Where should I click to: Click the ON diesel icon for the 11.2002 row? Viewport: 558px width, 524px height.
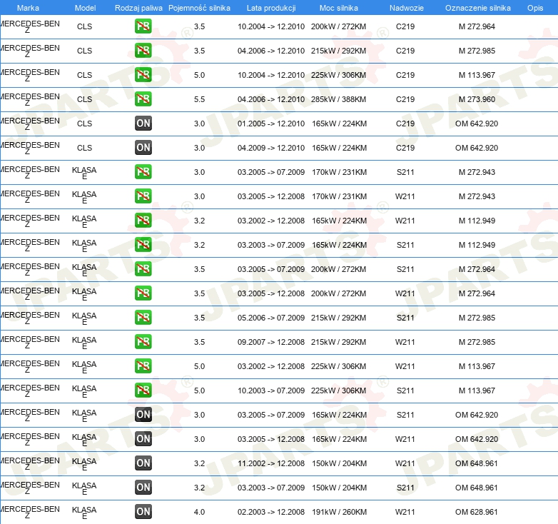pyautogui.click(x=143, y=463)
